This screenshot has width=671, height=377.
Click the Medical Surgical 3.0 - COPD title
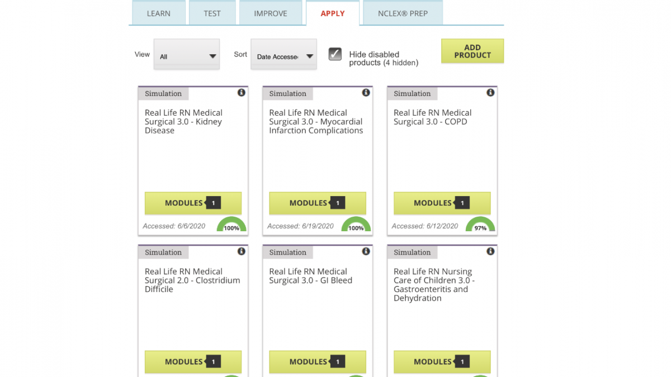tap(432, 117)
